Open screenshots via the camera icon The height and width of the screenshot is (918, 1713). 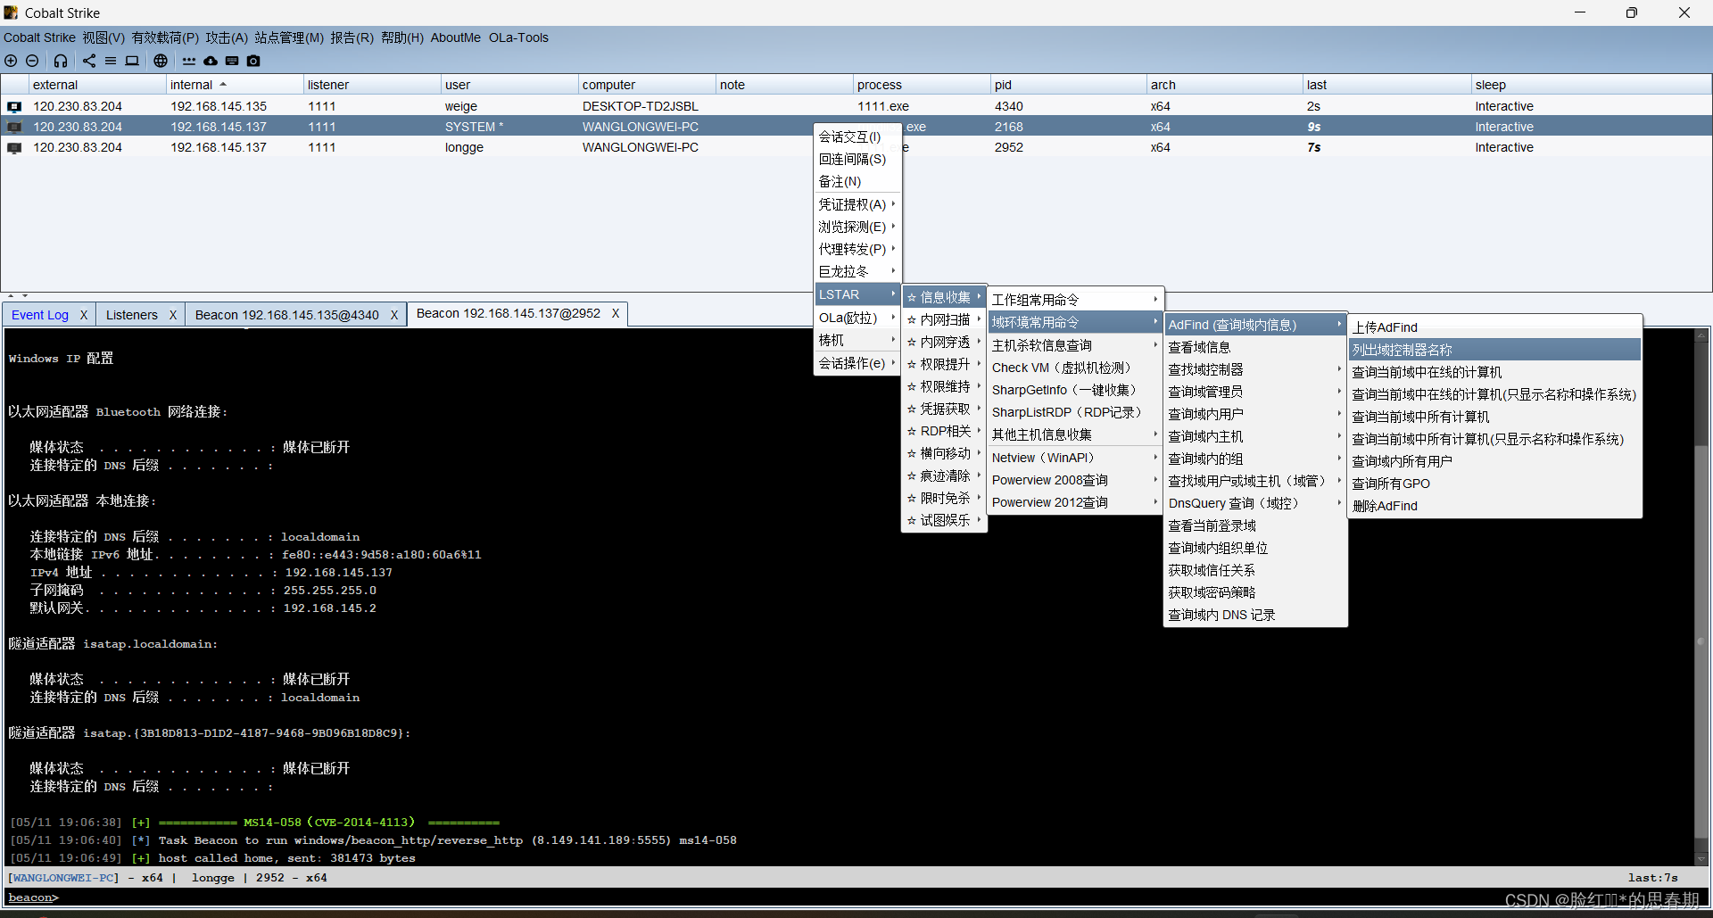[253, 61]
